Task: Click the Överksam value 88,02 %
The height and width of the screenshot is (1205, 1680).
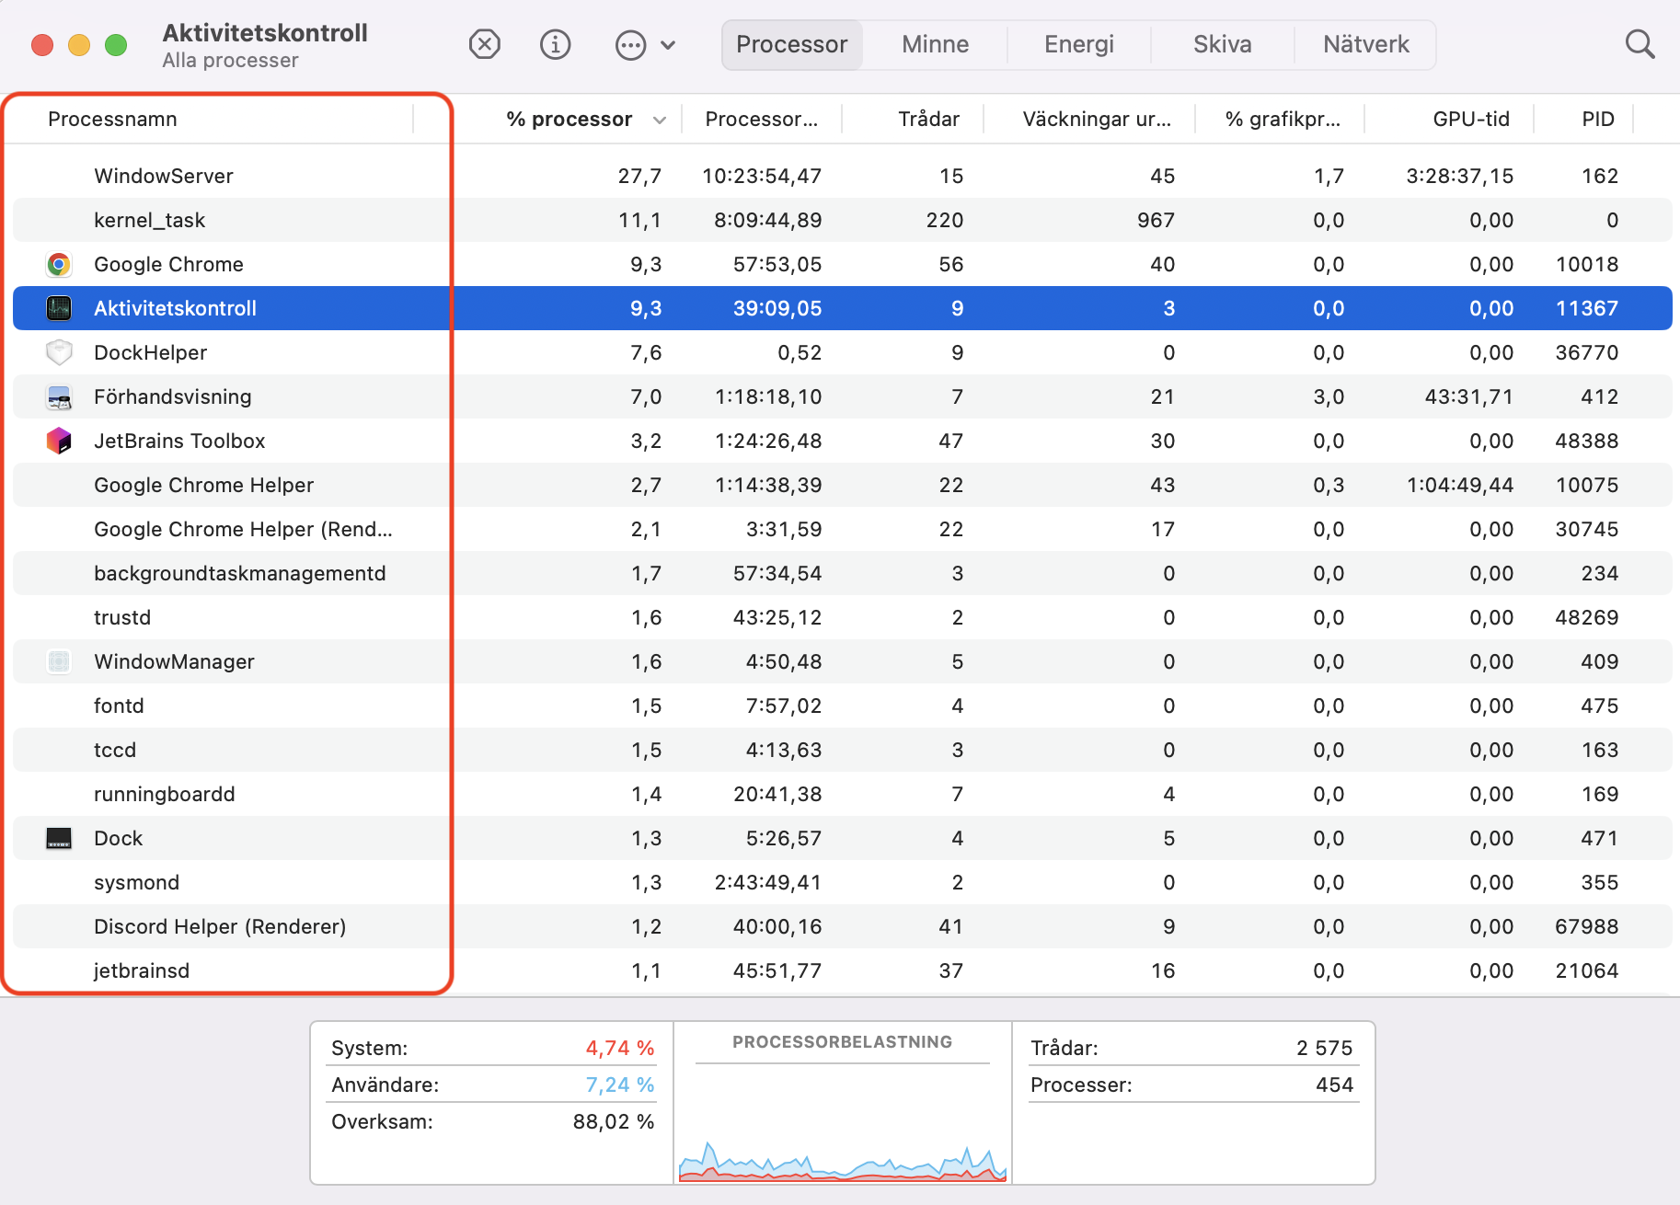Action: tap(614, 1122)
